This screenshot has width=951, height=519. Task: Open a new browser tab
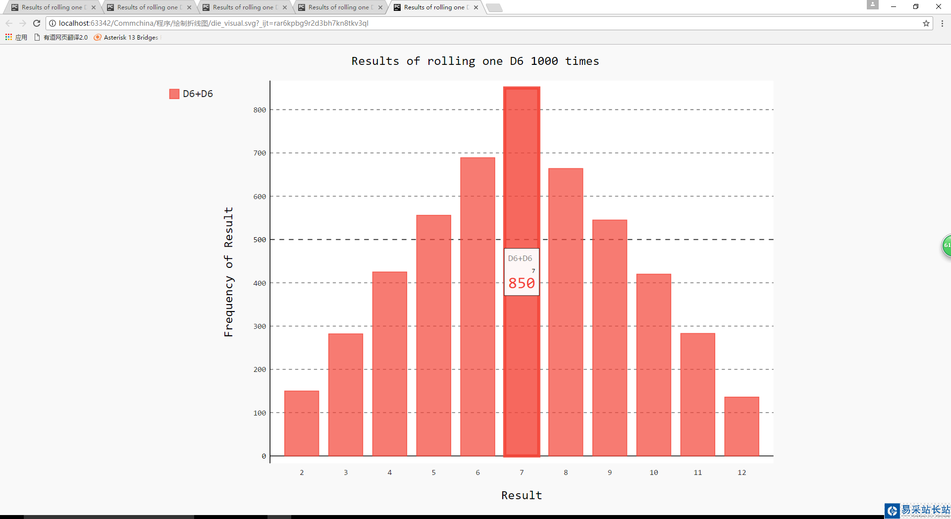click(494, 7)
